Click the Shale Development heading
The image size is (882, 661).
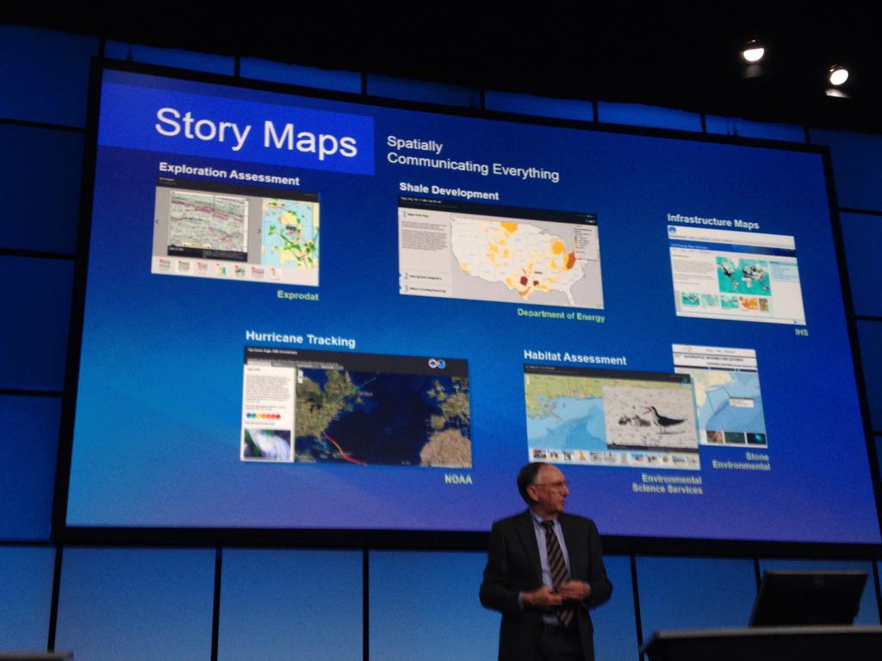click(x=449, y=191)
